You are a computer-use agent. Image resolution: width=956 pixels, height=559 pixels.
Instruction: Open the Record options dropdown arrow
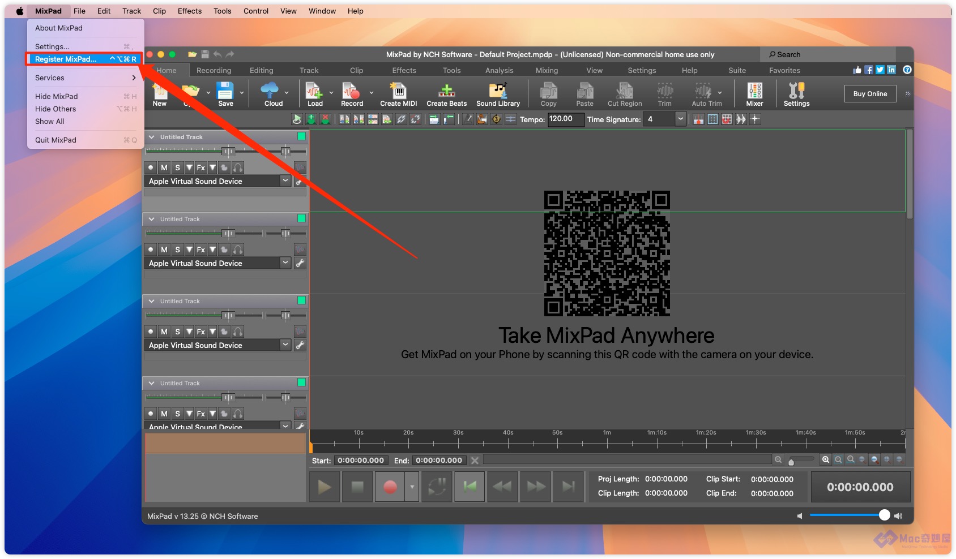point(372,93)
